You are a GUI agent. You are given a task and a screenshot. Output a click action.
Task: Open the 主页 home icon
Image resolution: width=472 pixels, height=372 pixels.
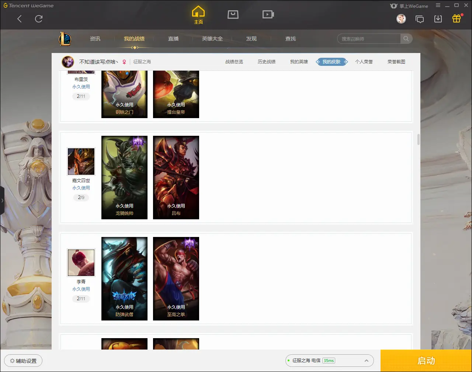[198, 15]
